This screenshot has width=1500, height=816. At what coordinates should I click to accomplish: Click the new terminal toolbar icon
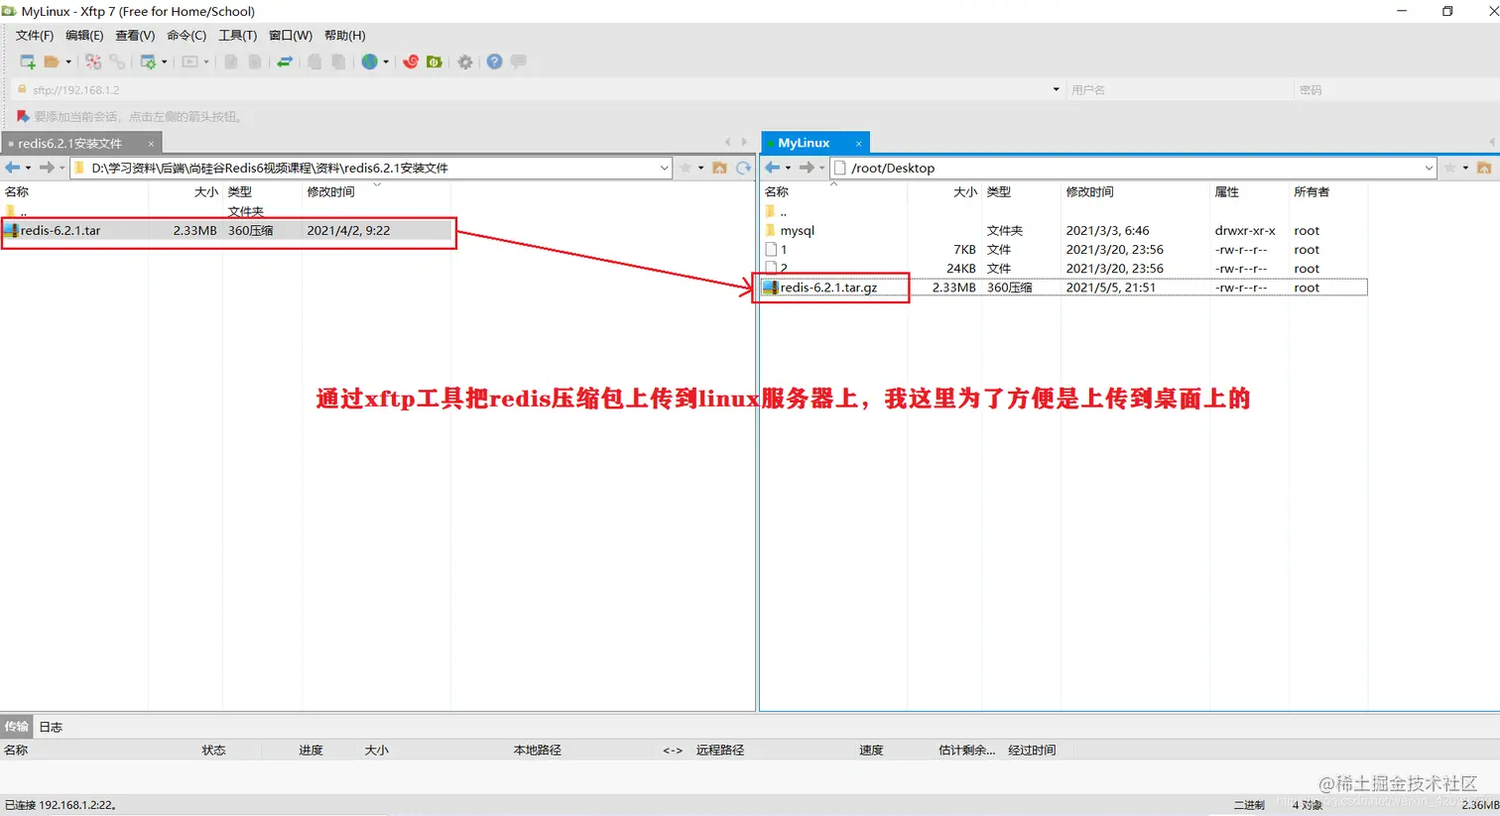[x=189, y=61]
